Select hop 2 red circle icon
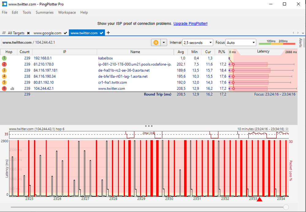This screenshot has width=306, height=212. [4, 64]
